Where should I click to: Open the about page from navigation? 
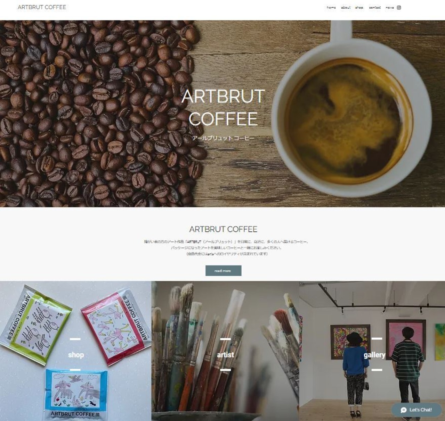point(346,7)
